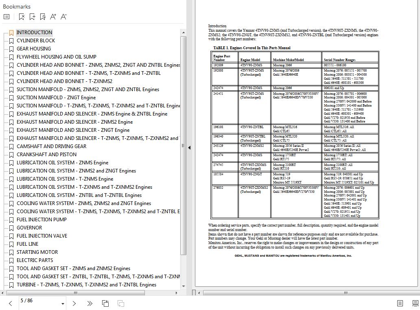The image size is (420, 310).
Task: Open FUEL INJECTION PUMP bookmark
Action: click(42, 220)
